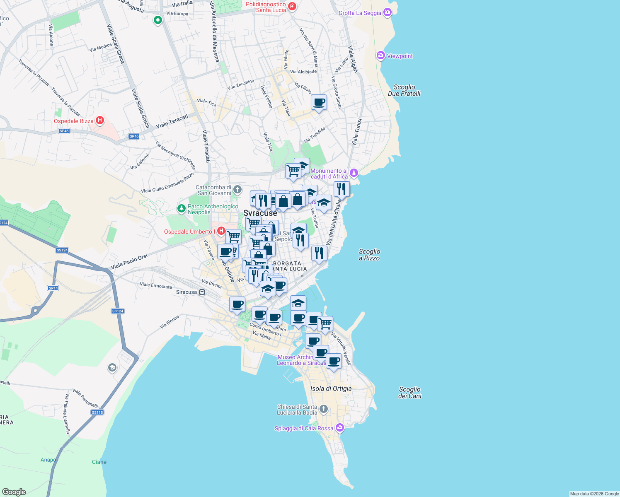620x497 pixels.
Task: Open the shopping cart marker near Monumento ai caduti d'Africa
Action: point(294,171)
